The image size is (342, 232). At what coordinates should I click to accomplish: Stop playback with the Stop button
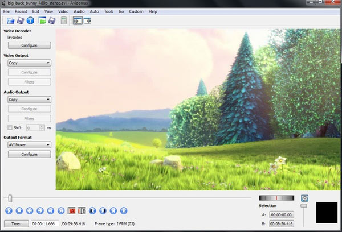pyautogui.click(x=19, y=210)
